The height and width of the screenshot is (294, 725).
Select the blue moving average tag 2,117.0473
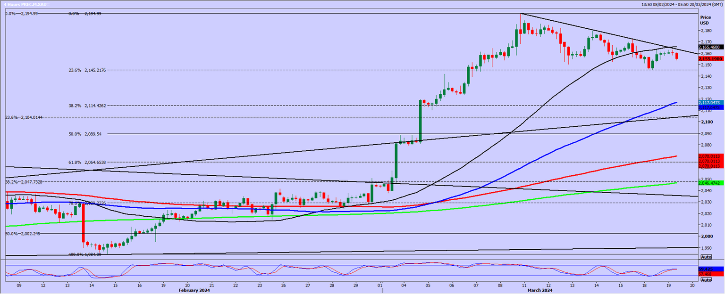(x=709, y=103)
